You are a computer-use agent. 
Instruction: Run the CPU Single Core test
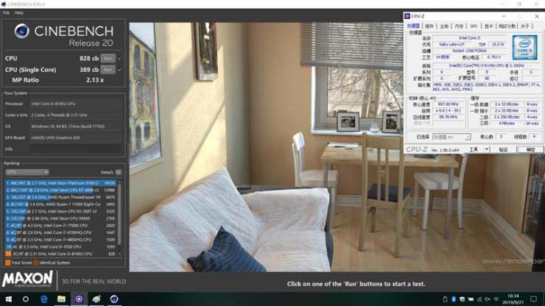coord(108,70)
